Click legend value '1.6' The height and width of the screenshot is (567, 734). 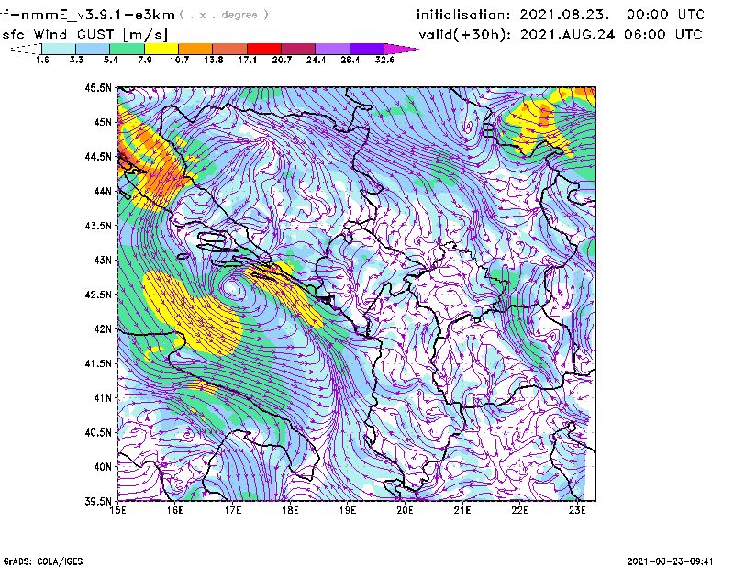42,60
